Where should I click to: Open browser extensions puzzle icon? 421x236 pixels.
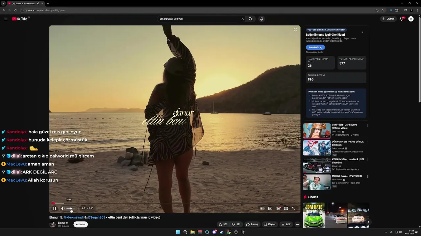click(397, 10)
